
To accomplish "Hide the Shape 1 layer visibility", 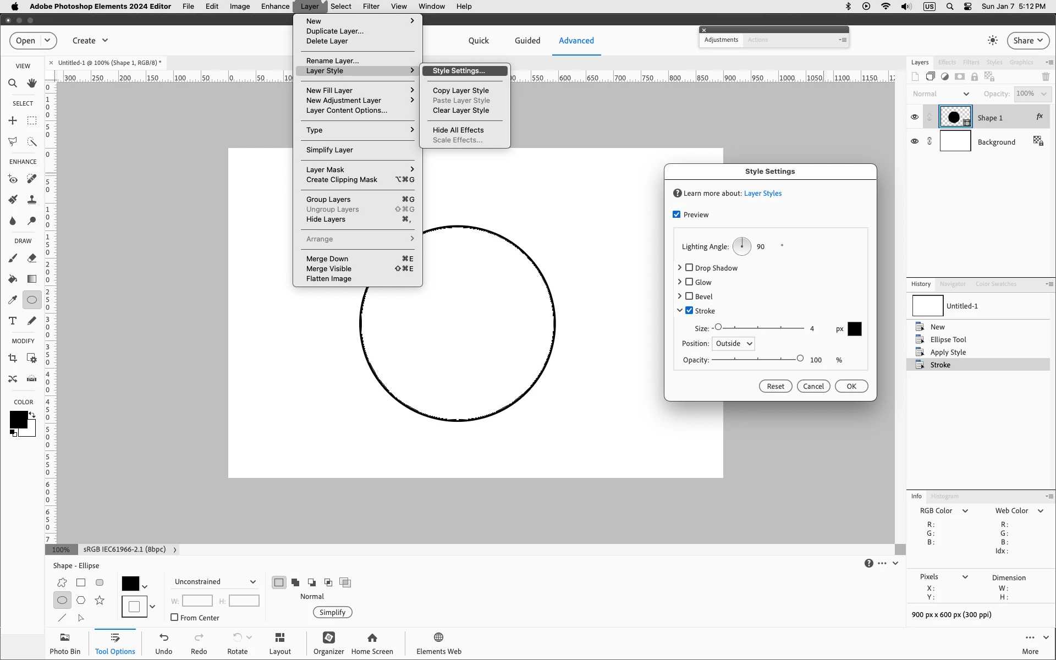I will click(914, 117).
